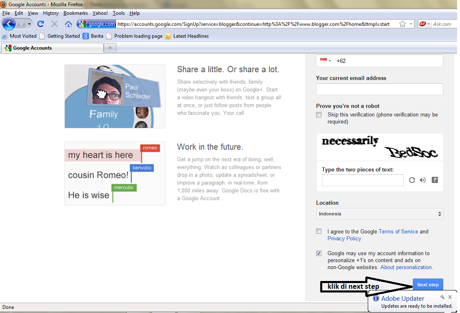Screen dimensions: 460x313
Task: Open the Tools menu
Action: pyautogui.click(x=118, y=13)
